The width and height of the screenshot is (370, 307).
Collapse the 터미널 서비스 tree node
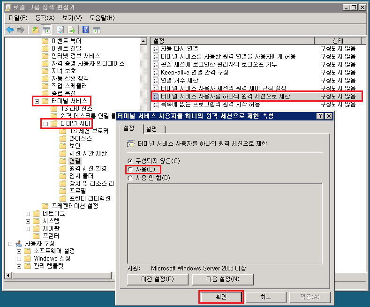(x=37, y=101)
